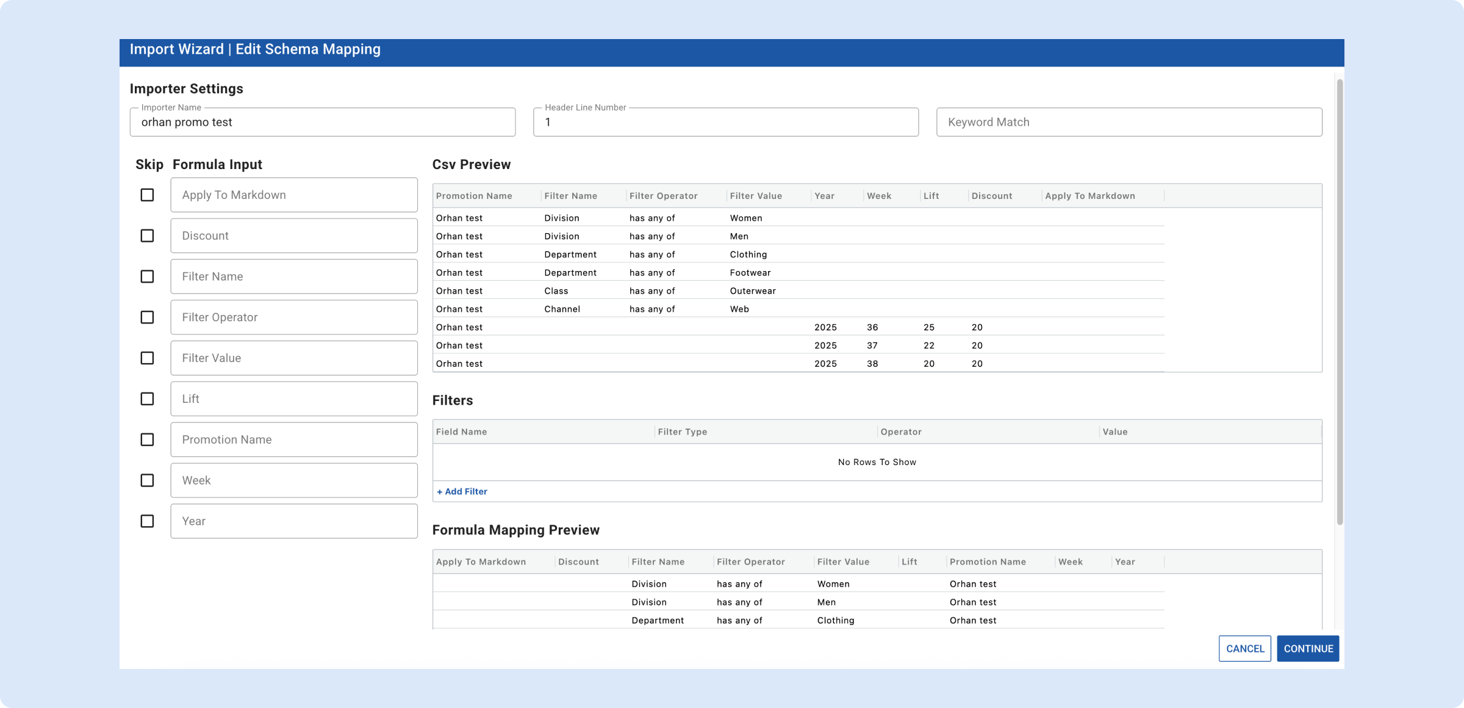1464x708 pixels.
Task: Toggle the Skip checkbox beside Week
Action: coord(147,480)
